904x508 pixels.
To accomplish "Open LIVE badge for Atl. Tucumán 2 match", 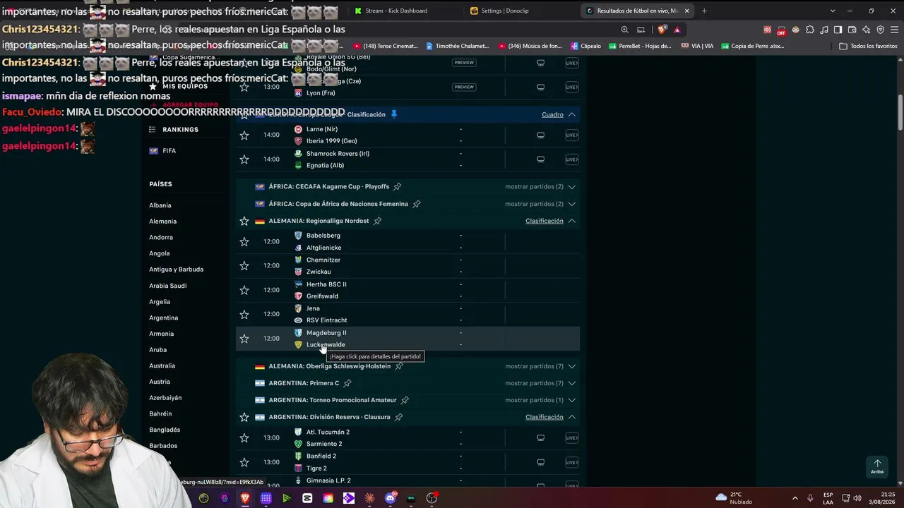I will click(x=571, y=437).
